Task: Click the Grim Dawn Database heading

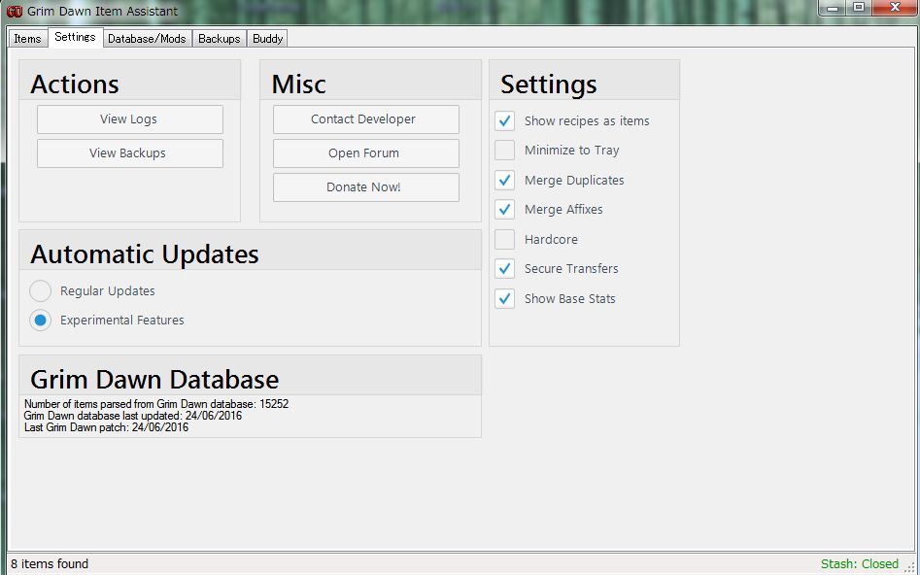Action: (154, 380)
